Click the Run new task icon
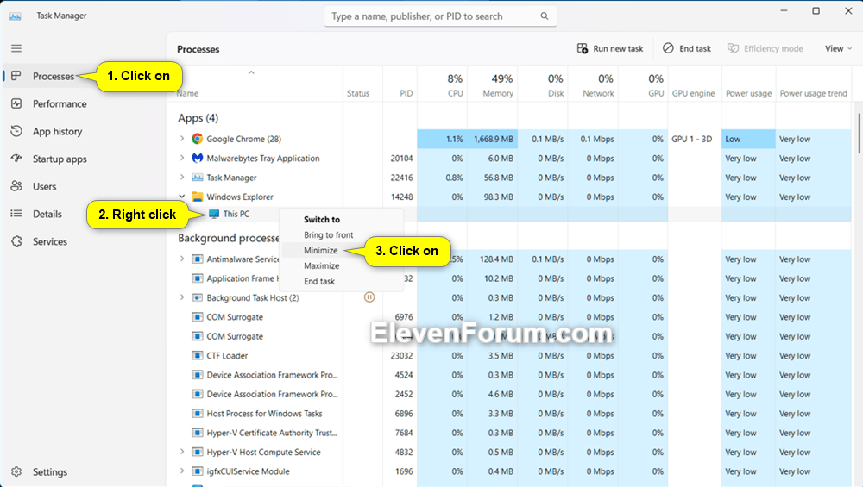The height and width of the screenshot is (487, 863). coord(582,48)
